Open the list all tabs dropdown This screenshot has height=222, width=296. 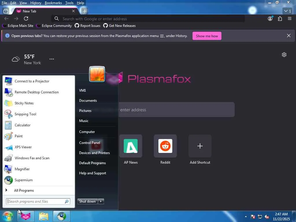point(288,11)
